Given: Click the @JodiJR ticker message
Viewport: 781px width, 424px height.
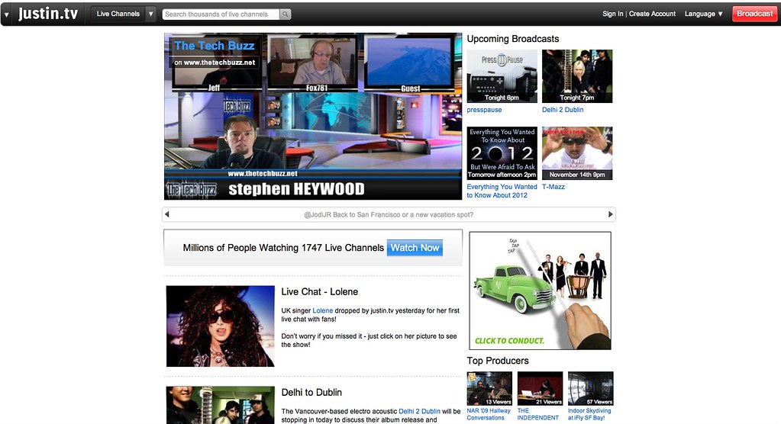Looking at the screenshot, I should (389, 215).
